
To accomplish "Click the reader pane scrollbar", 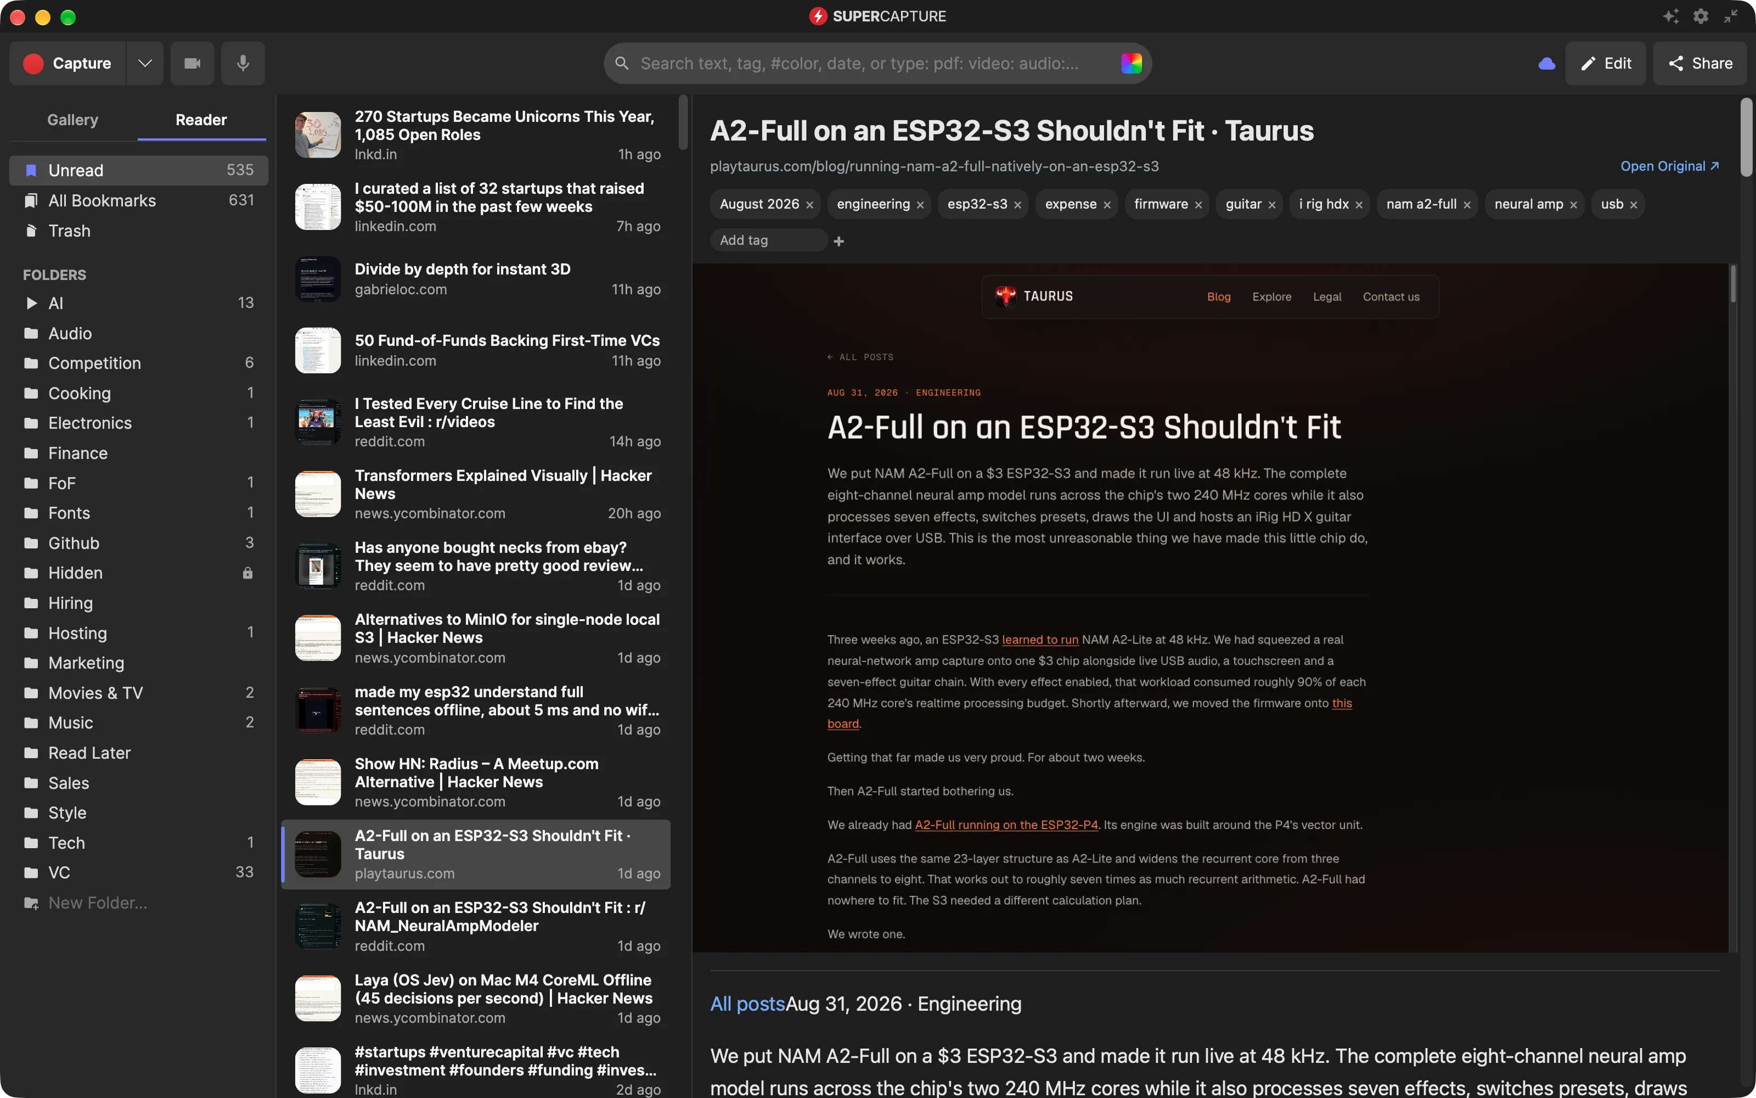I will (1746, 138).
